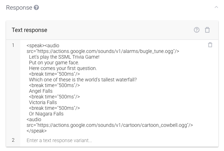Click the 'Enter a text response variant...' field
224x151 pixels.
pos(59,140)
